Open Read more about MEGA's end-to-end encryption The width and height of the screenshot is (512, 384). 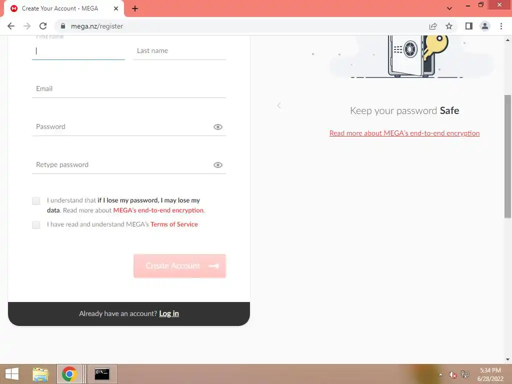pyautogui.click(x=404, y=133)
